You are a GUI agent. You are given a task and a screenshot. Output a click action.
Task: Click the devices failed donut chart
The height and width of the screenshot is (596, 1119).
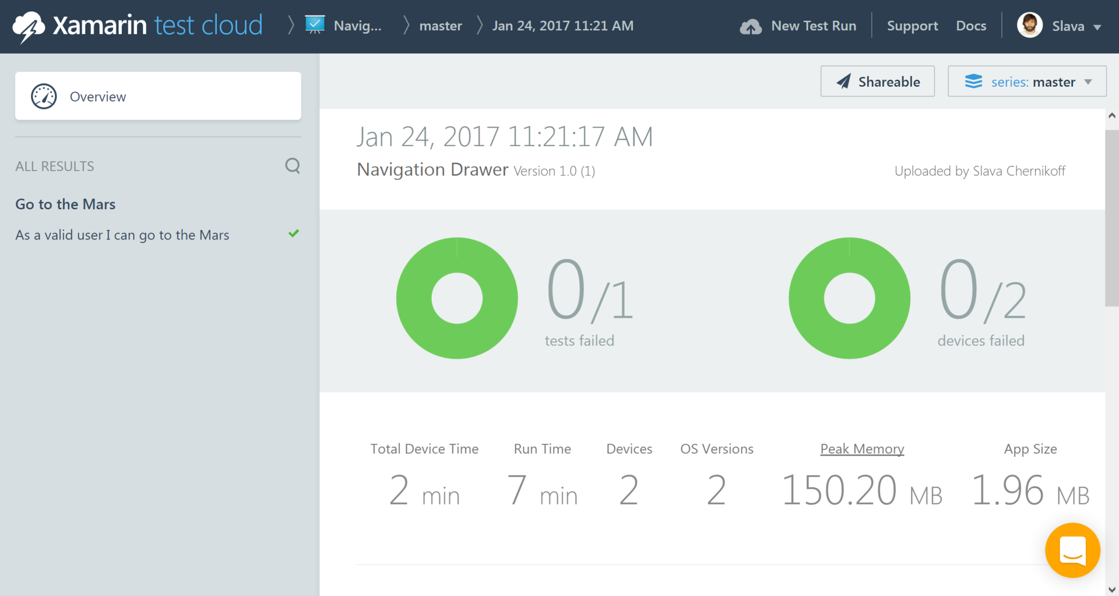pyautogui.click(x=849, y=298)
